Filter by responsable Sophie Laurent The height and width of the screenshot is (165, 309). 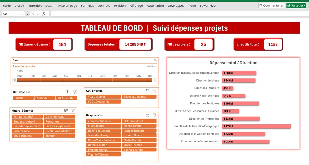pyautogui.click(x=139, y=150)
